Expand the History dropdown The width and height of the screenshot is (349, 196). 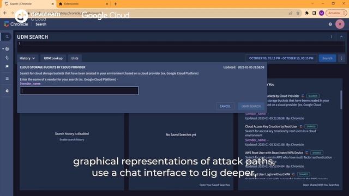tap(27, 58)
